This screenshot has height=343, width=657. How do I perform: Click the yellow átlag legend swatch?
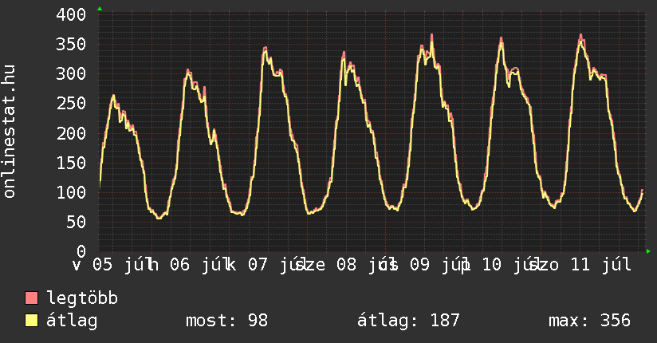pyautogui.click(x=31, y=321)
